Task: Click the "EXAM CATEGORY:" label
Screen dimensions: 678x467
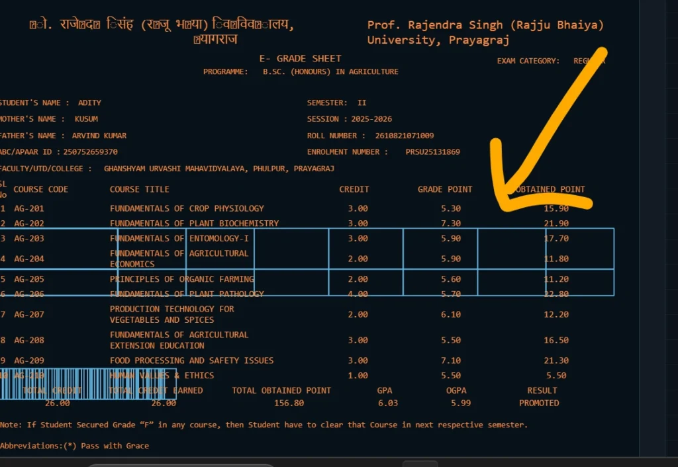Action: coord(528,61)
